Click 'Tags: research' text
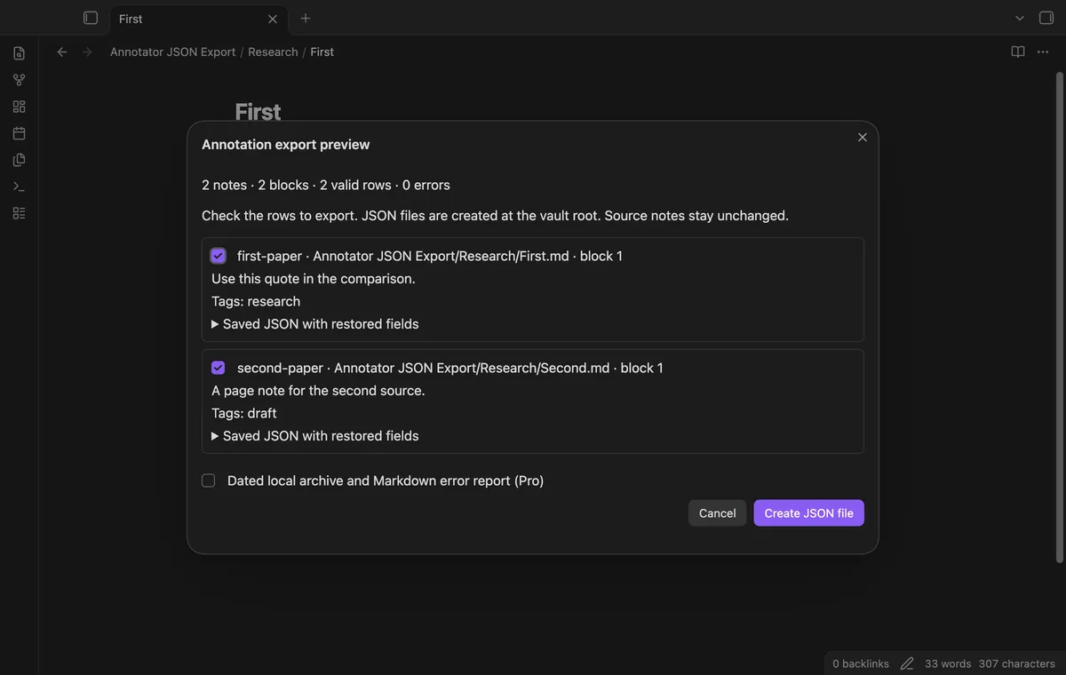The width and height of the screenshot is (1066, 675). (x=256, y=301)
